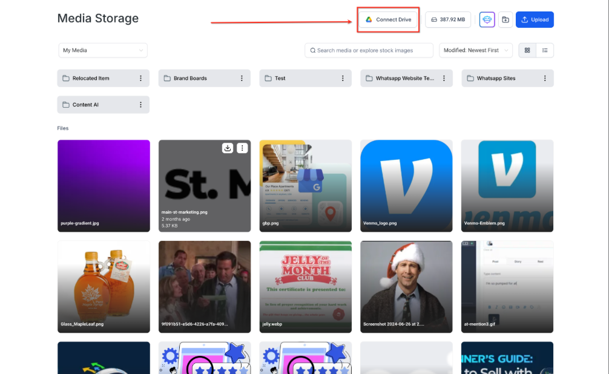
Task: Open options menu for Whatsapp Sites folder
Action: tap(545, 78)
